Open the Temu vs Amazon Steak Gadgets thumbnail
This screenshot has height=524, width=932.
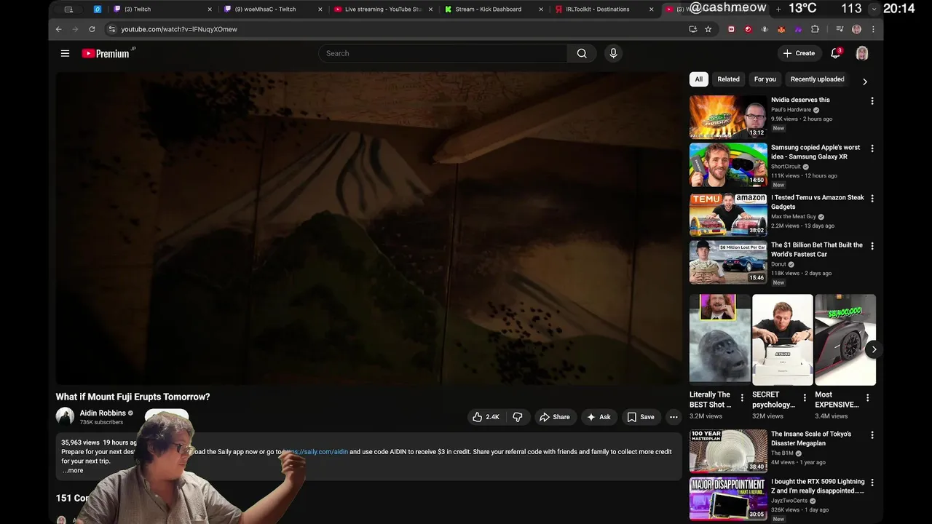pos(728,214)
